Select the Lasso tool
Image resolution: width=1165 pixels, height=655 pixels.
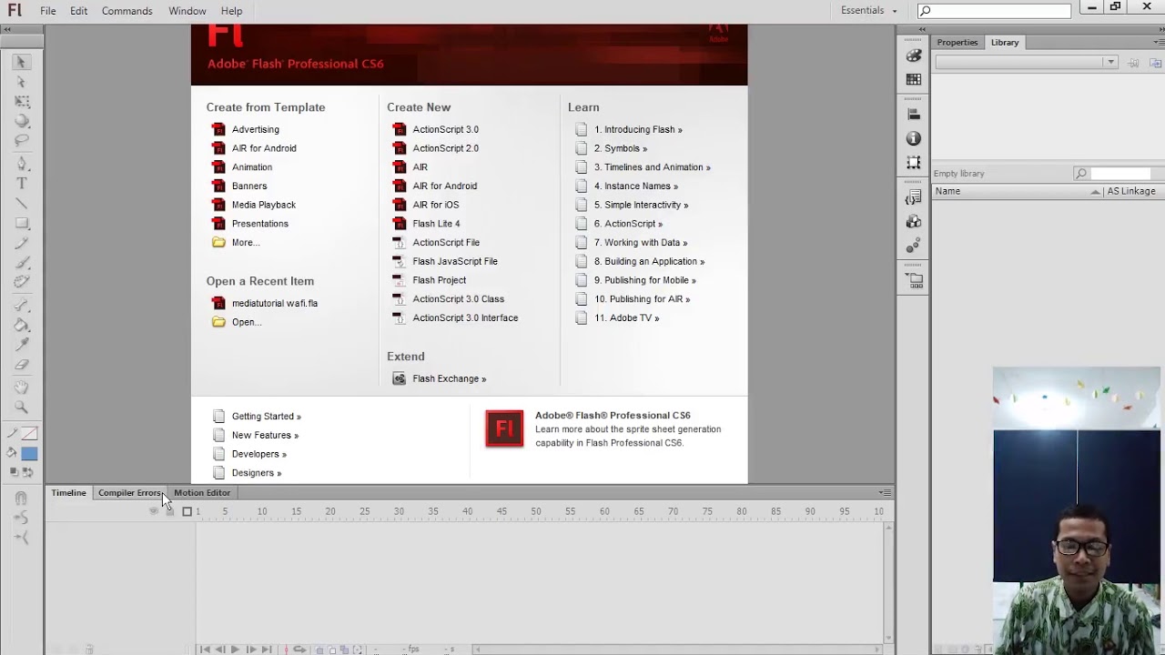click(x=22, y=141)
